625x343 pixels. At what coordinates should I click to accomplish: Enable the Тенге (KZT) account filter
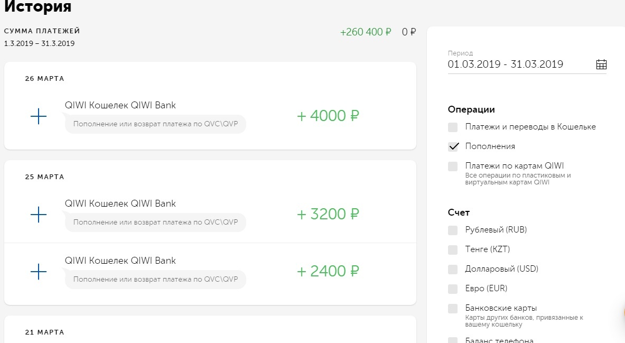[x=453, y=249]
